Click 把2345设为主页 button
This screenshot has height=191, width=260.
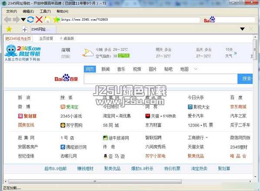click(18, 39)
